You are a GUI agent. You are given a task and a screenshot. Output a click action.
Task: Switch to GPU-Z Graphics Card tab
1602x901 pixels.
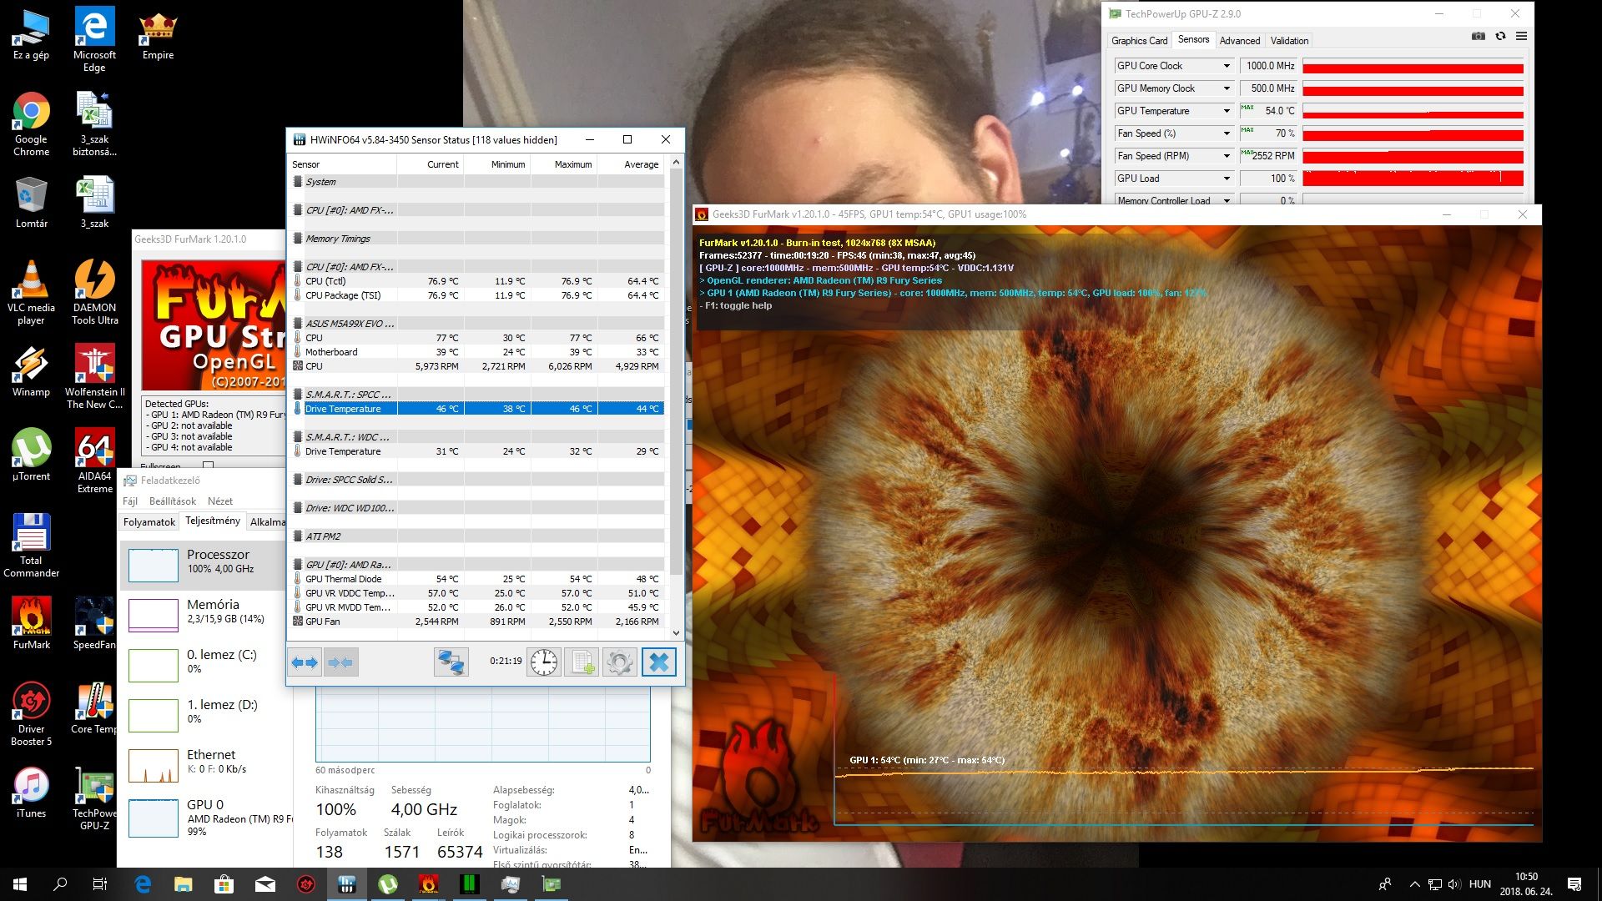(1139, 41)
